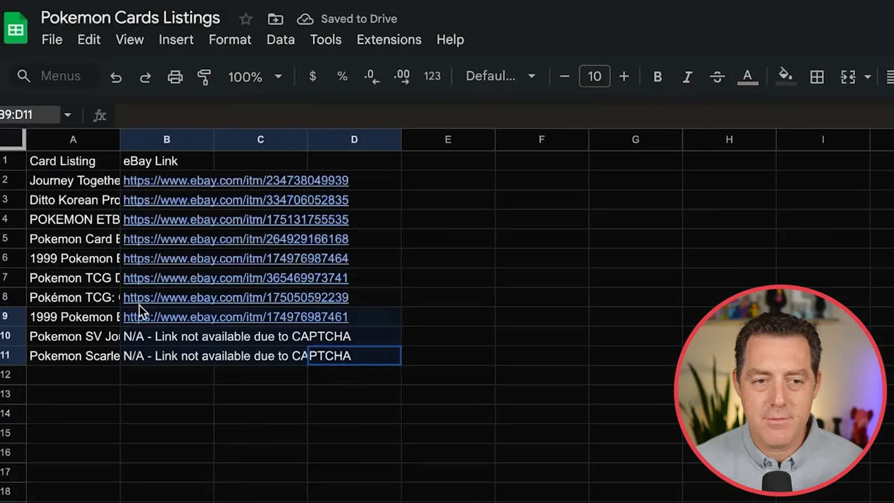Open the eBay link ending 334706052835
This screenshot has height=503, width=894.
pos(236,200)
